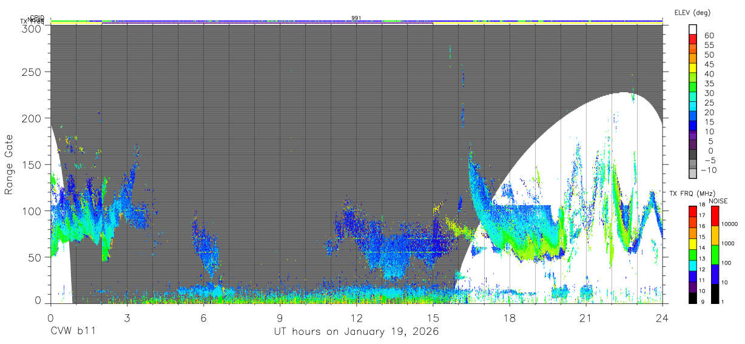Click the '35' label on the ELEV scale

click(709, 83)
